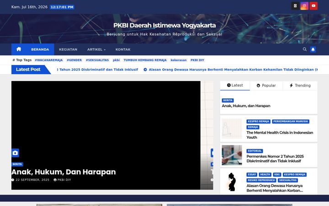
Task: Click the pregnant silhouette thumbnail
Action: pyautogui.click(x=232, y=182)
